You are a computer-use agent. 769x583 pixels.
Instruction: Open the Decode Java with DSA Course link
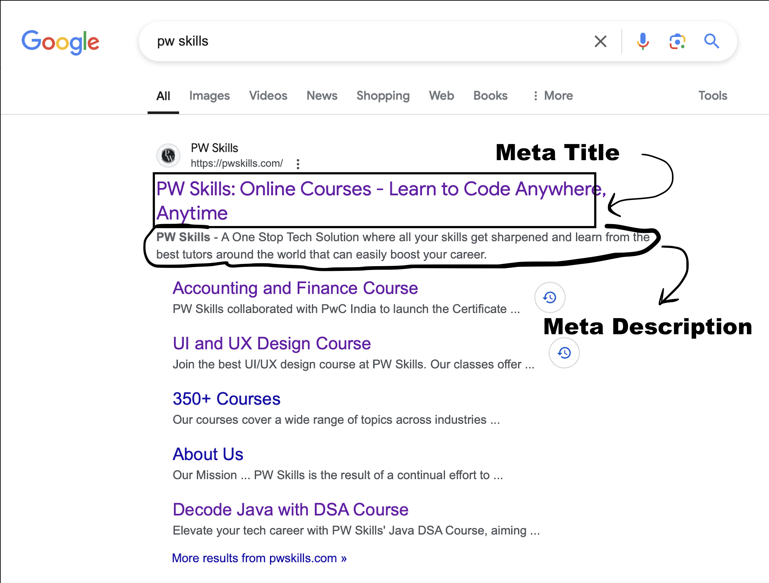290,510
